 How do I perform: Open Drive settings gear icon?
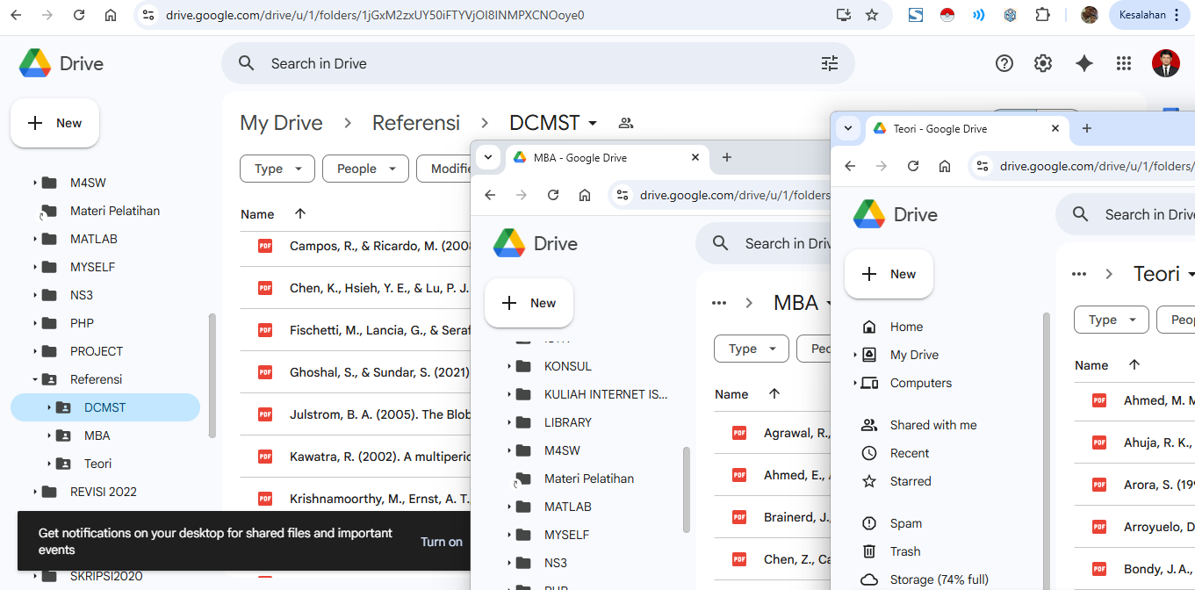(1043, 63)
